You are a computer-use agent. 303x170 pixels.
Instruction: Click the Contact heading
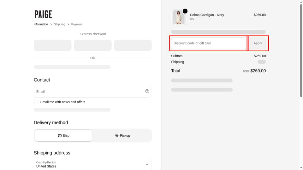[42, 80]
